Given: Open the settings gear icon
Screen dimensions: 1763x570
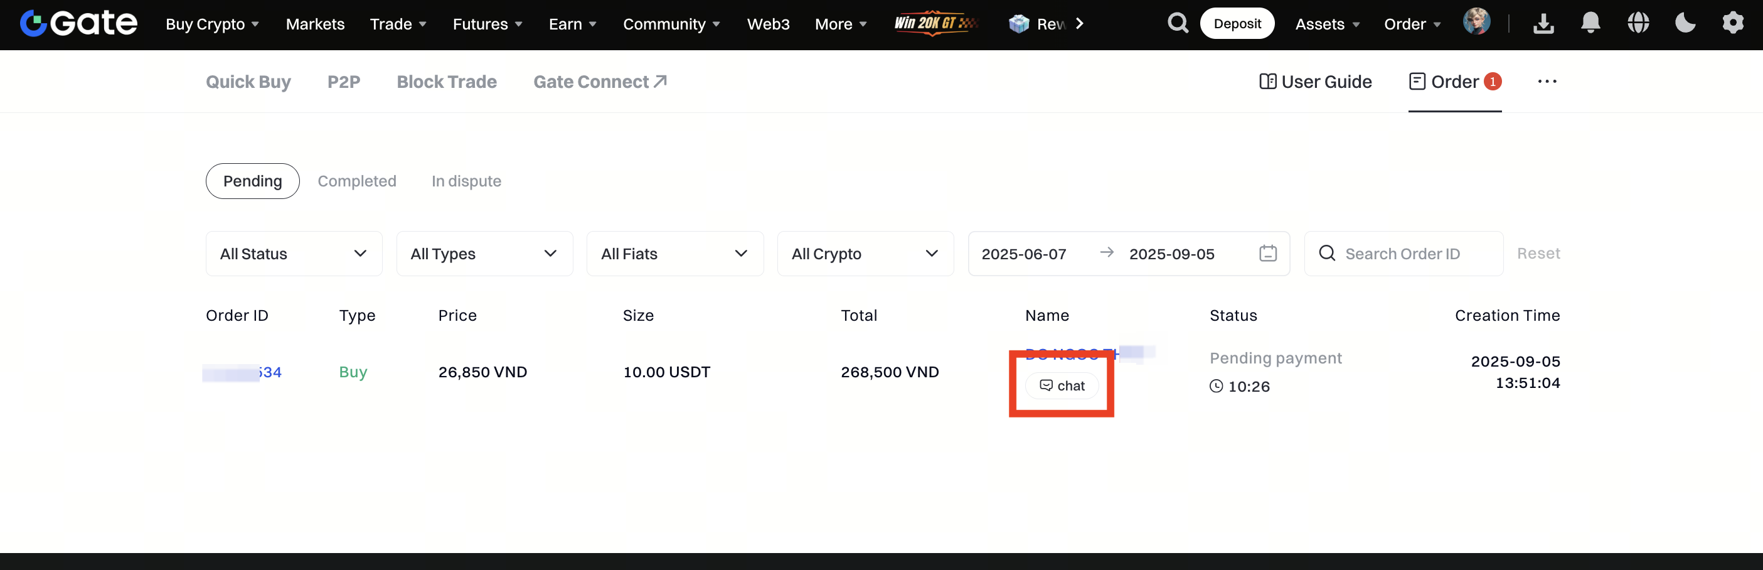Looking at the screenshot, I should coord(1732,23).
